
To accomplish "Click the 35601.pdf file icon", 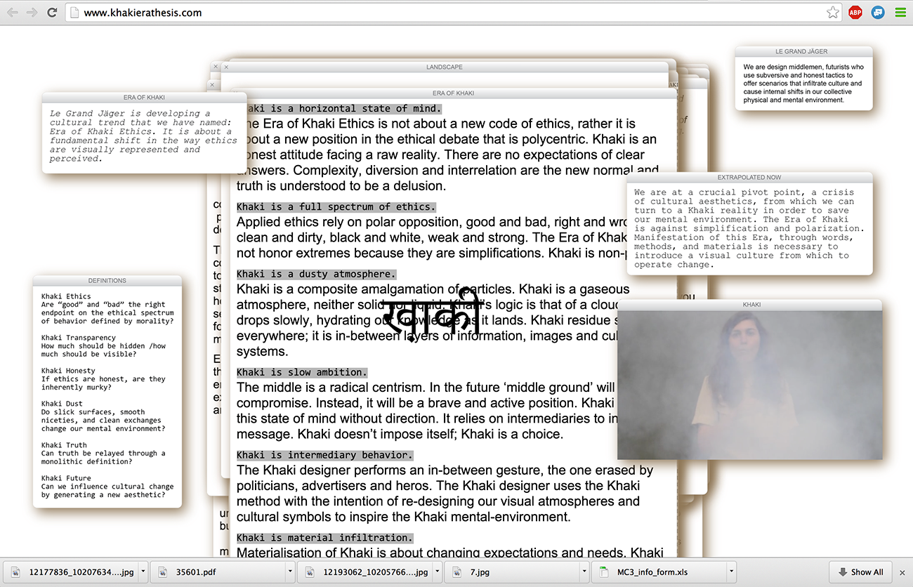I will (x=163, y=572).
